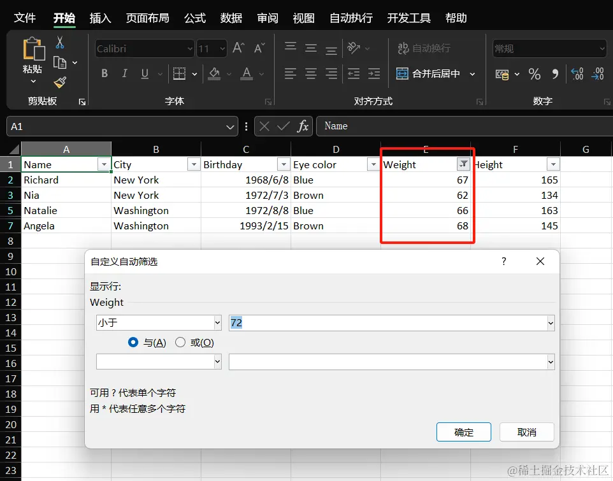Switch to the 公式 ribbon tab
613x481 pixels.
(x=195, y=18)
